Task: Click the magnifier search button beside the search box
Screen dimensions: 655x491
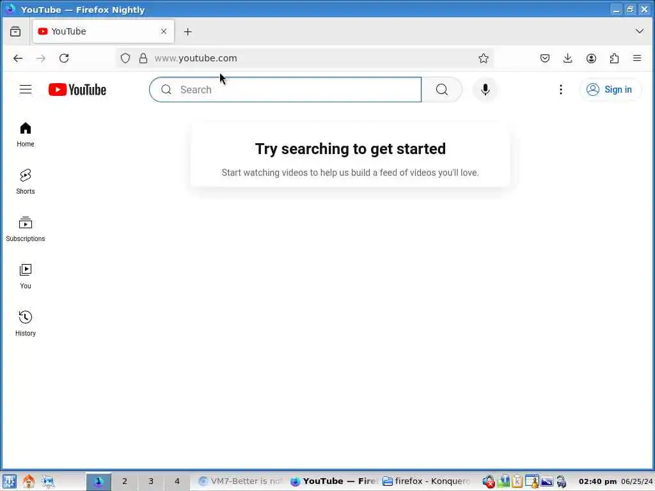Action: 442,90
